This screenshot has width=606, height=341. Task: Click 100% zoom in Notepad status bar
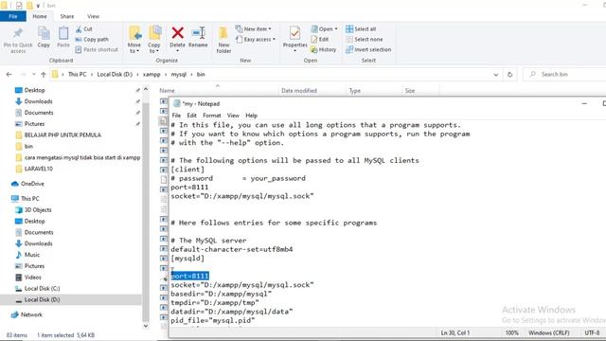tap(511, 332)
